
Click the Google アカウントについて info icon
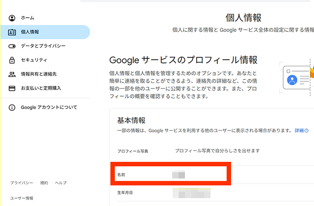point(12,107)
